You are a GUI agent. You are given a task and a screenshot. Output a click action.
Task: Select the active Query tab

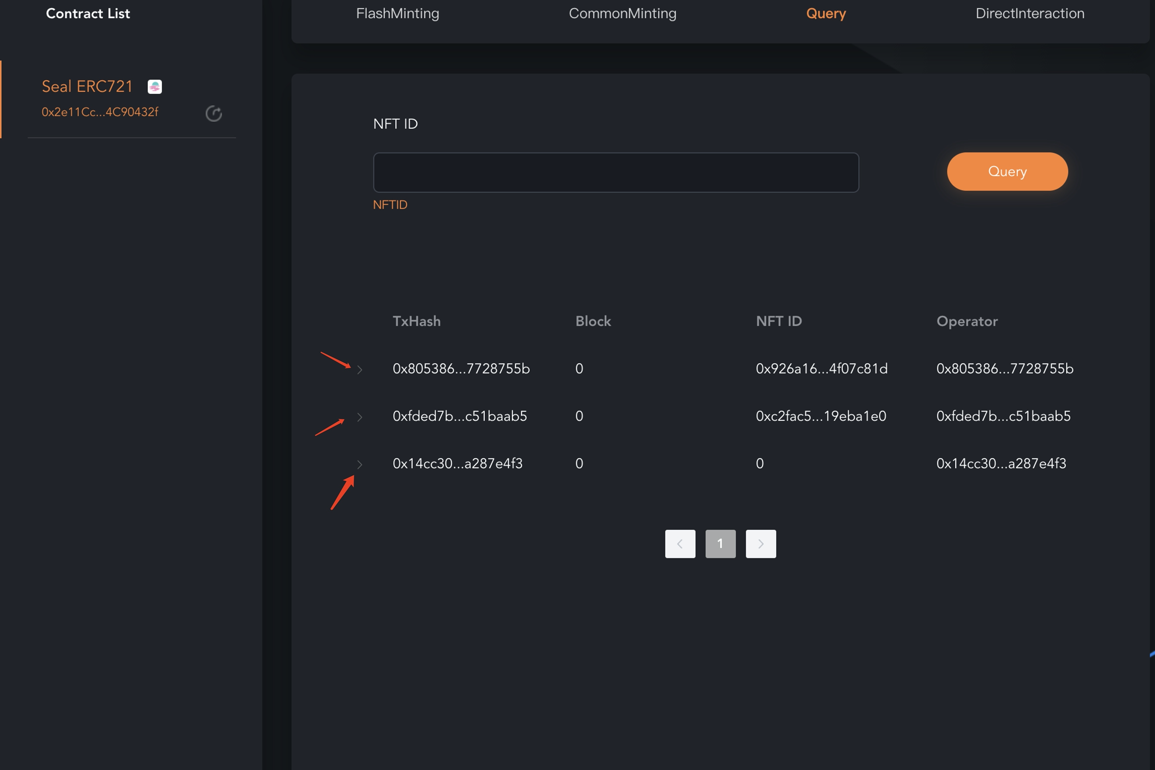[x=826, y=14]
